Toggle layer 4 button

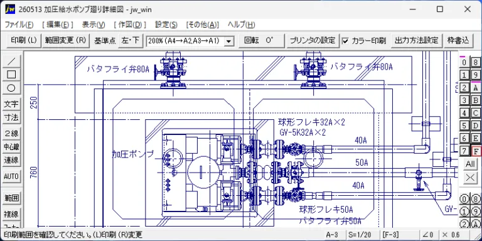[x=464, y=113]
